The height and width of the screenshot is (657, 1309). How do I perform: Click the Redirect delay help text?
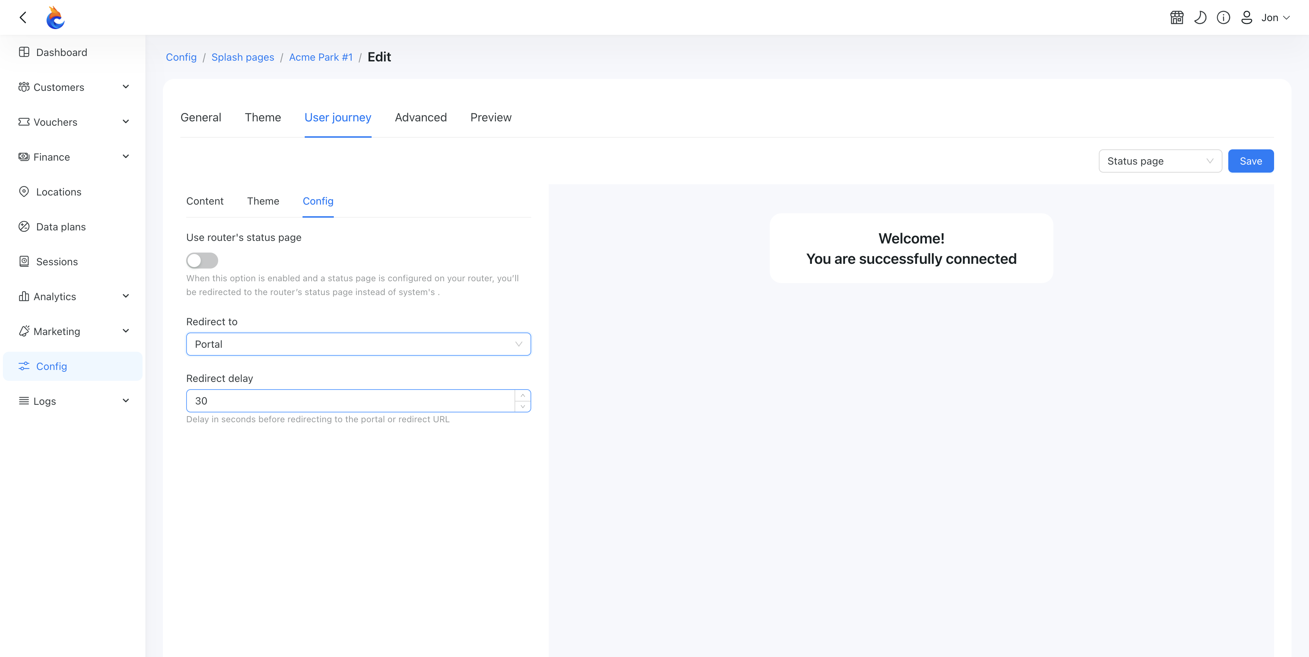tap(317, 419)
